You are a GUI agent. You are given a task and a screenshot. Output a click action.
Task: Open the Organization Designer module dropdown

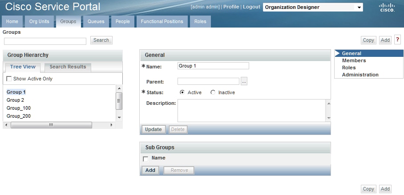click(x=313, y=7)
